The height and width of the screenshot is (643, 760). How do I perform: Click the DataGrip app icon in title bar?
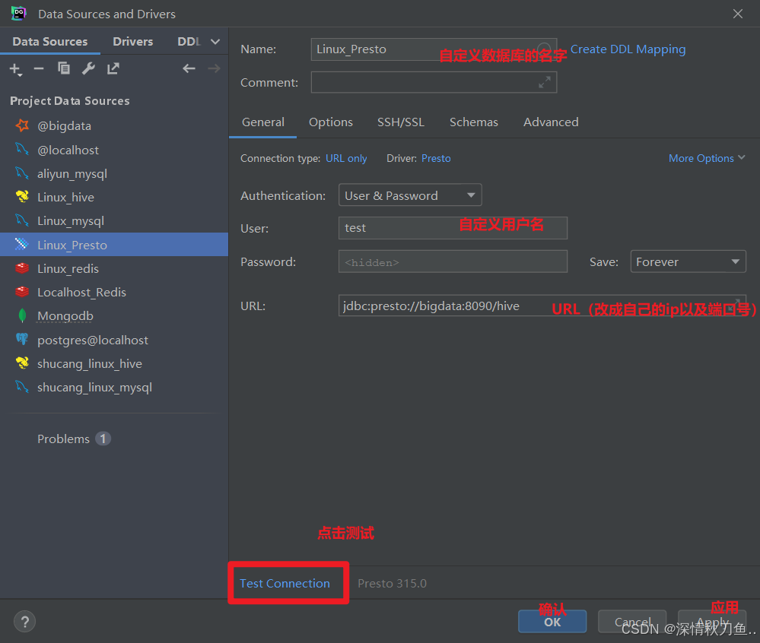coord(18,14)
